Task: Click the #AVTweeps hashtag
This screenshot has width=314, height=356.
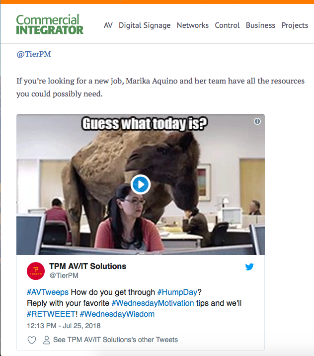Action: [48, 292]
